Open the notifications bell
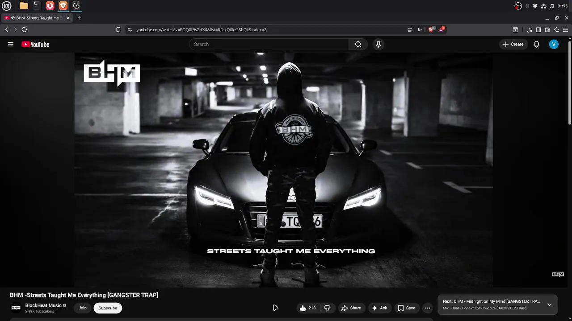Screen dimensions: 572x321 [537, 44]
